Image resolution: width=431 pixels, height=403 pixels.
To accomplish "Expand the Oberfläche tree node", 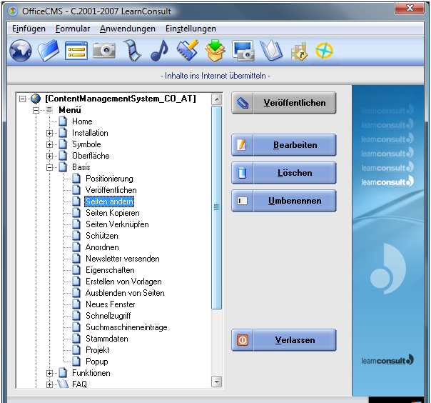I will click(49, 156).
